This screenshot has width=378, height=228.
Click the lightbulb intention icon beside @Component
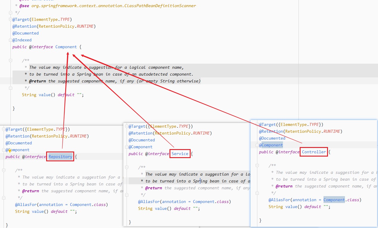10,151
